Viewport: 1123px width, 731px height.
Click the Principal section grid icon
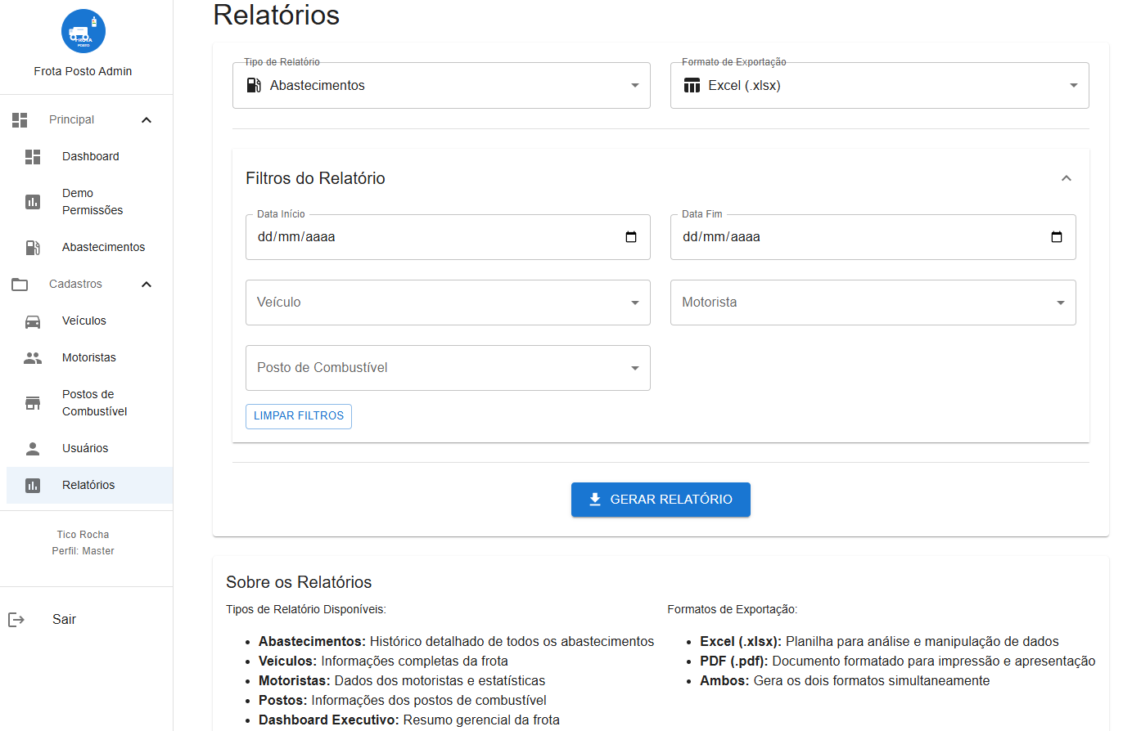point(20,120)
